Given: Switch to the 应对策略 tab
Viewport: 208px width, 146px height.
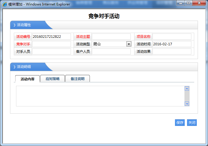Looking at the screenshot, I should 53,79.
